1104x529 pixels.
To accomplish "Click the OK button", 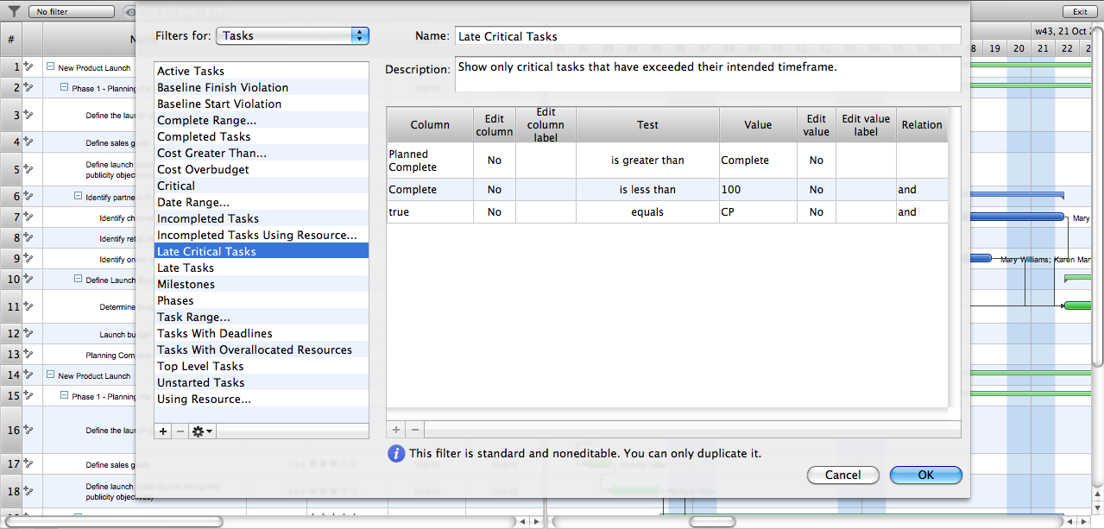I will pos(925,475).
